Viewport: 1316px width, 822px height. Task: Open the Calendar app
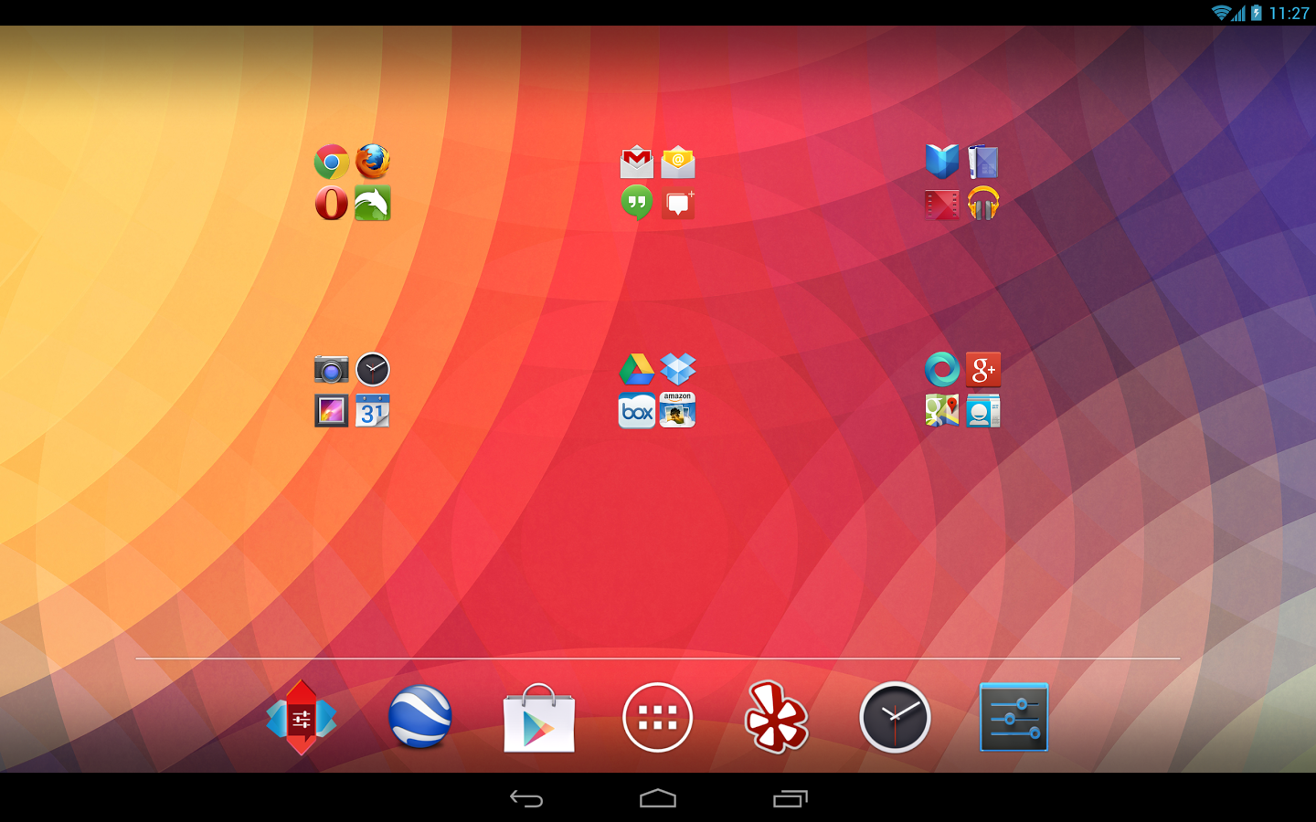(x=373, y=410)
